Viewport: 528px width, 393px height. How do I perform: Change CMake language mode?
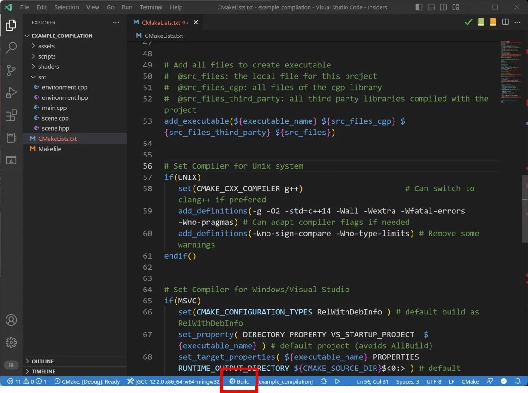(470, 381)
